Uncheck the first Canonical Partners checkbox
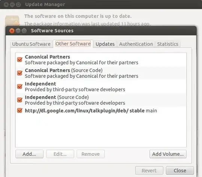202x177 pixels. [20, 59]
